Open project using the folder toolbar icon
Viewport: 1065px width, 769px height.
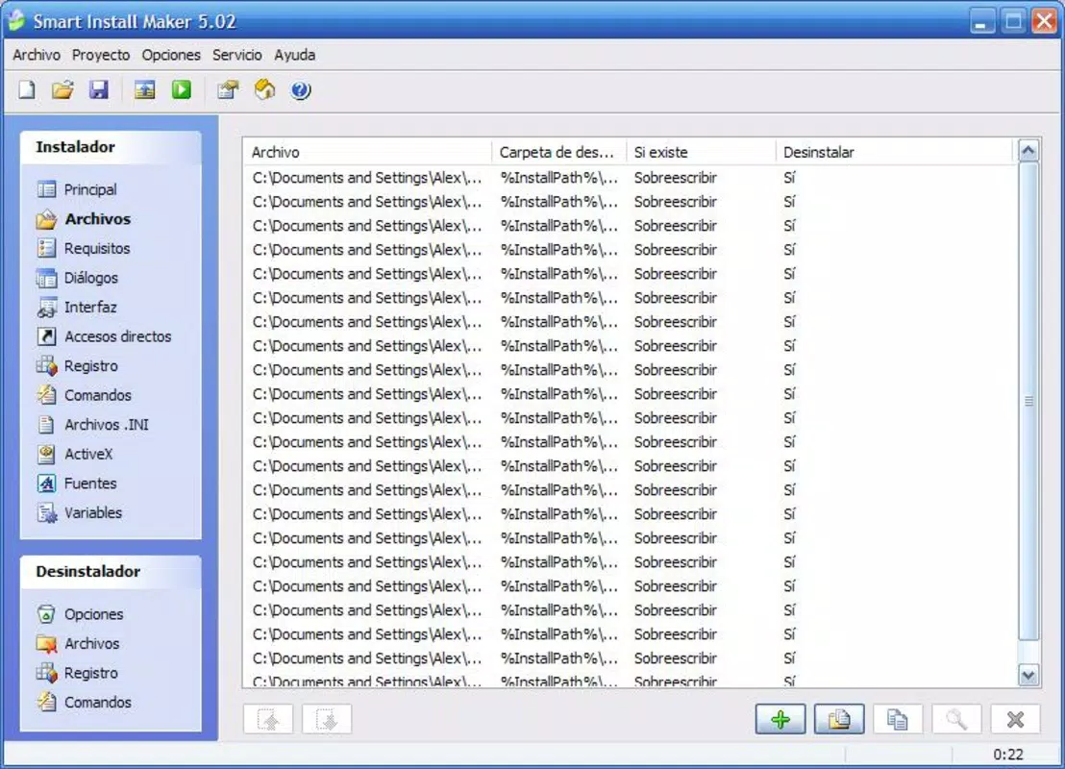click(x=62, y=89)
